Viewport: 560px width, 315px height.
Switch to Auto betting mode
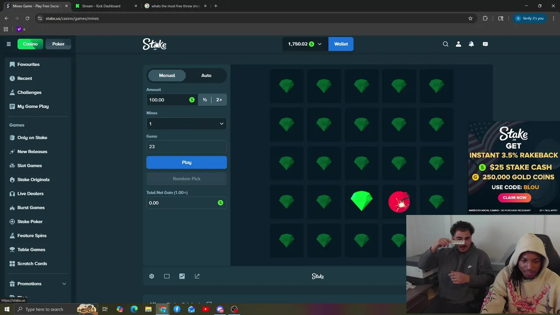click(x=206, y=75)
